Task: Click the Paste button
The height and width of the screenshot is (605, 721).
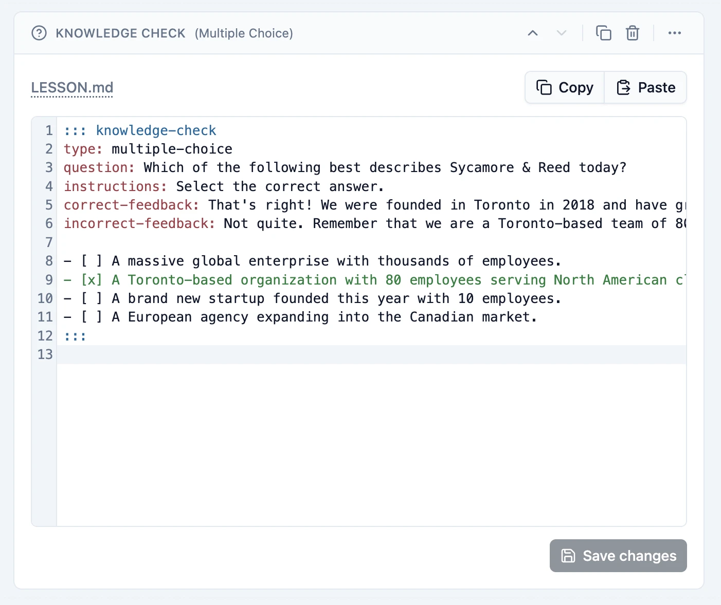Action: coord(646,88)
